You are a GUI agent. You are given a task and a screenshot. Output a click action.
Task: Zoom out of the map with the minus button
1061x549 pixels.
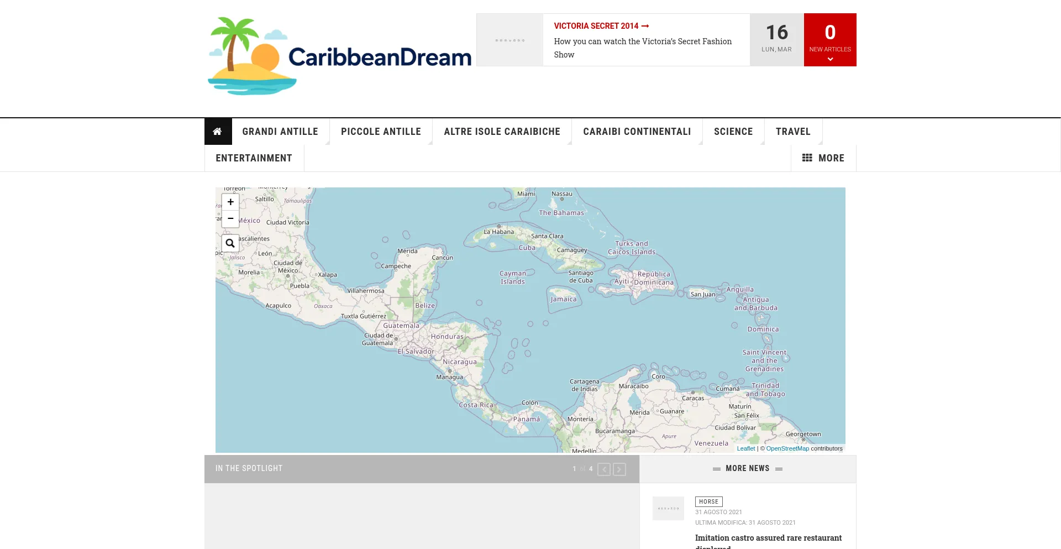coord(230,219)
